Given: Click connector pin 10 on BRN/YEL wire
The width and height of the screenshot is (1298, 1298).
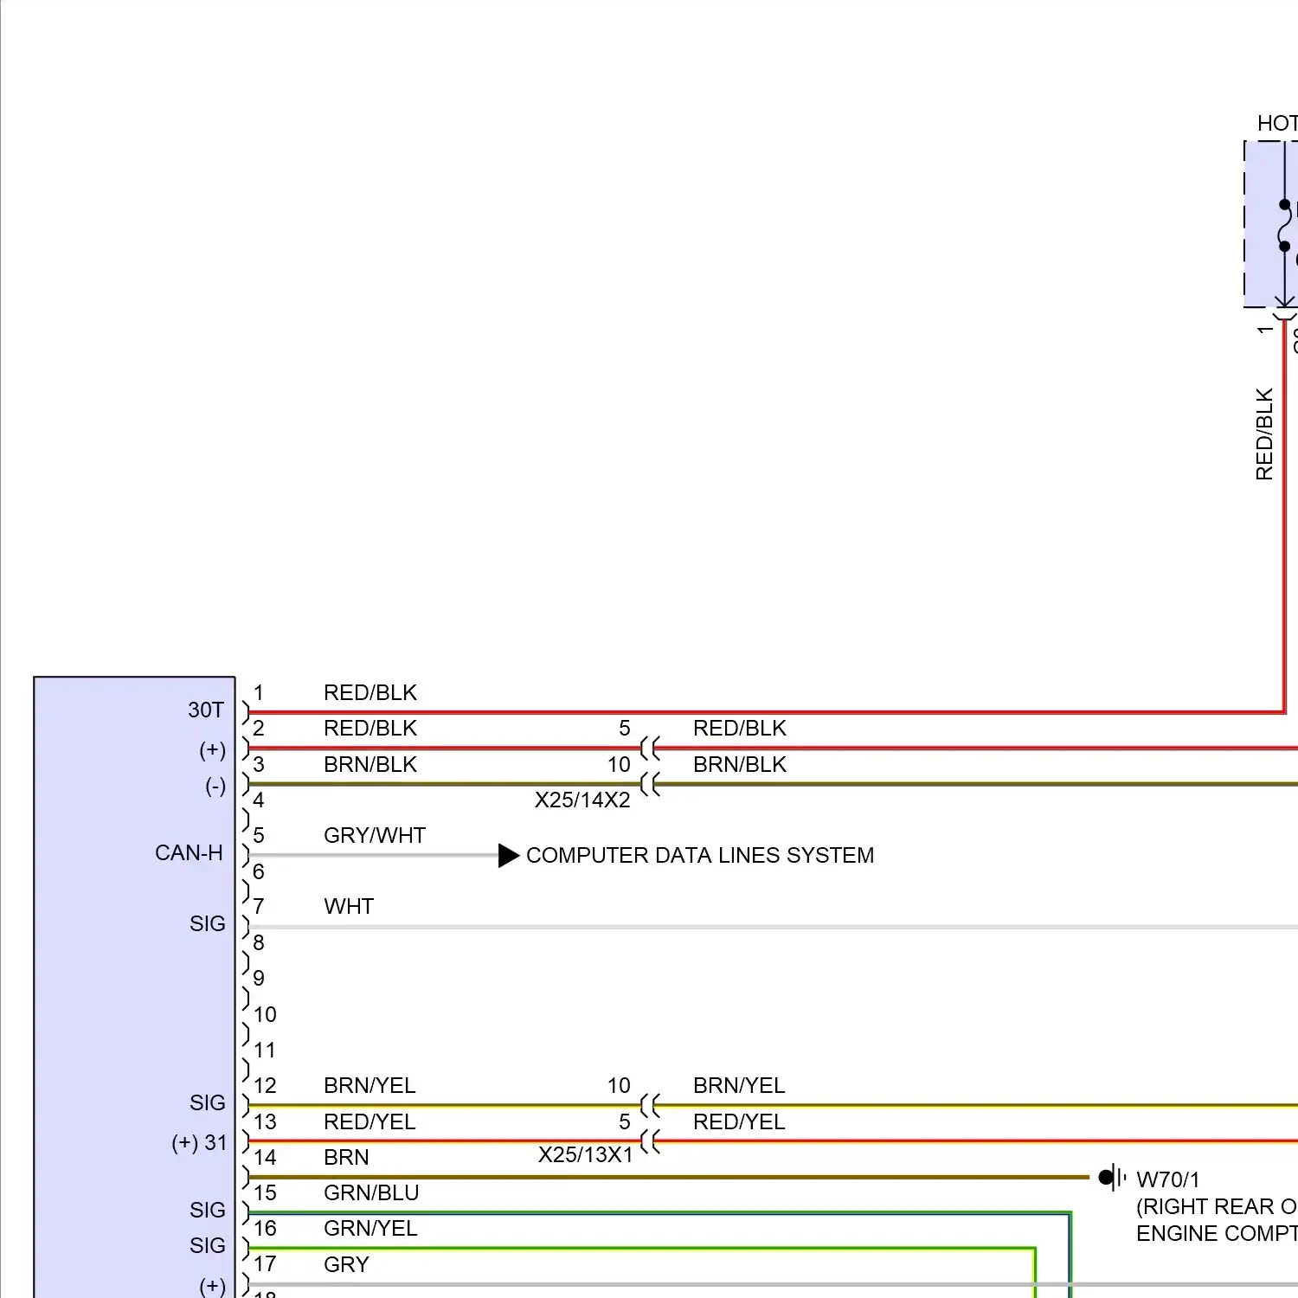Looking at the screenshot, I should [x=619, y=1086].
